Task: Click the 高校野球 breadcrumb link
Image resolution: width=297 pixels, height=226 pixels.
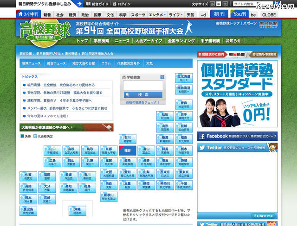Action: pos(71,54)
